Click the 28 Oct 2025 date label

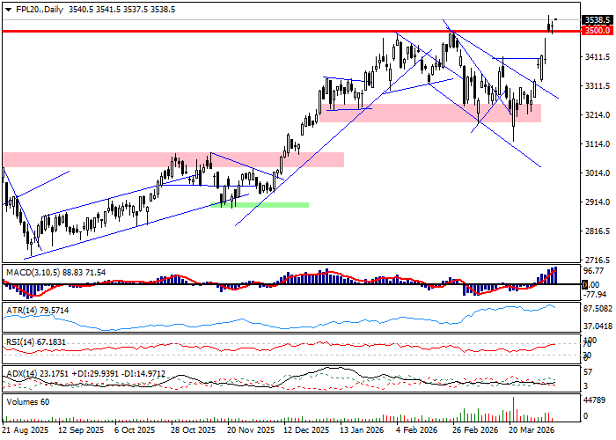[193, 431]
